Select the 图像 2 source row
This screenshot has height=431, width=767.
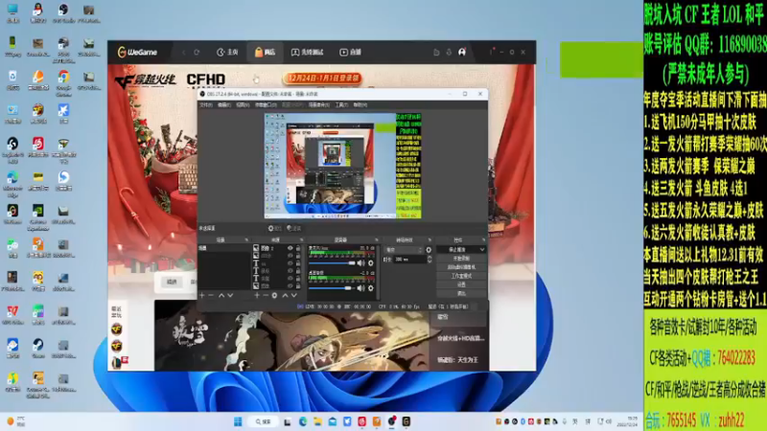(x=278, y=248)
